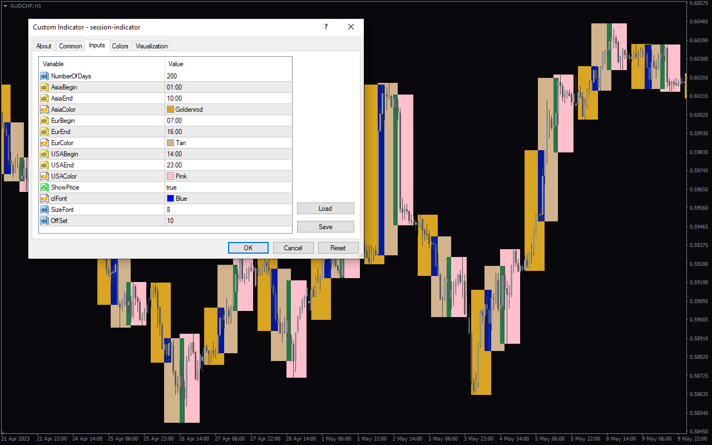Click the USAColor color type icon
712x445 pixels.
pos(44,176)
